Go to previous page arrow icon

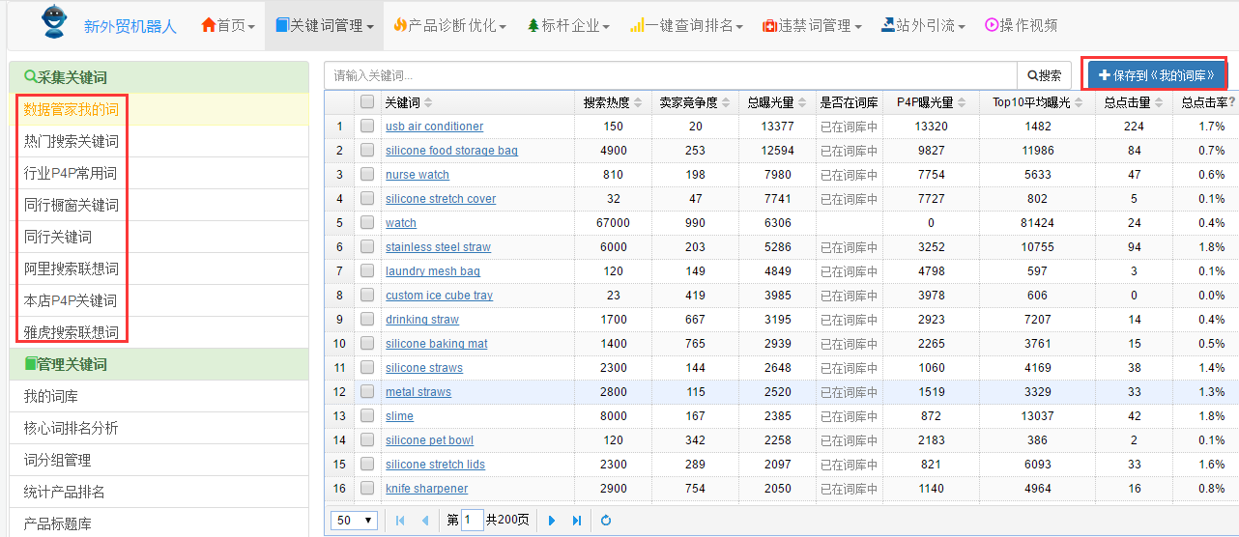pyautogui.click(x=425, y=521)
